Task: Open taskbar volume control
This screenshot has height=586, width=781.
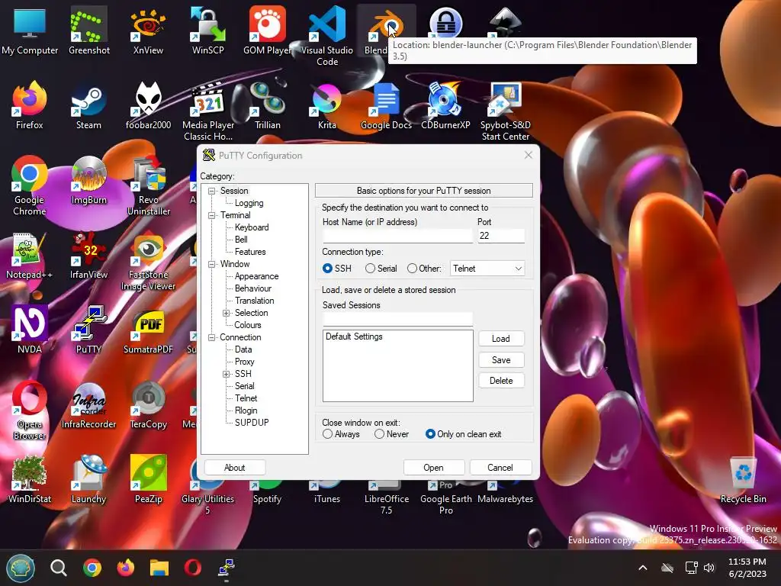Action: click(x=709, y=568)
